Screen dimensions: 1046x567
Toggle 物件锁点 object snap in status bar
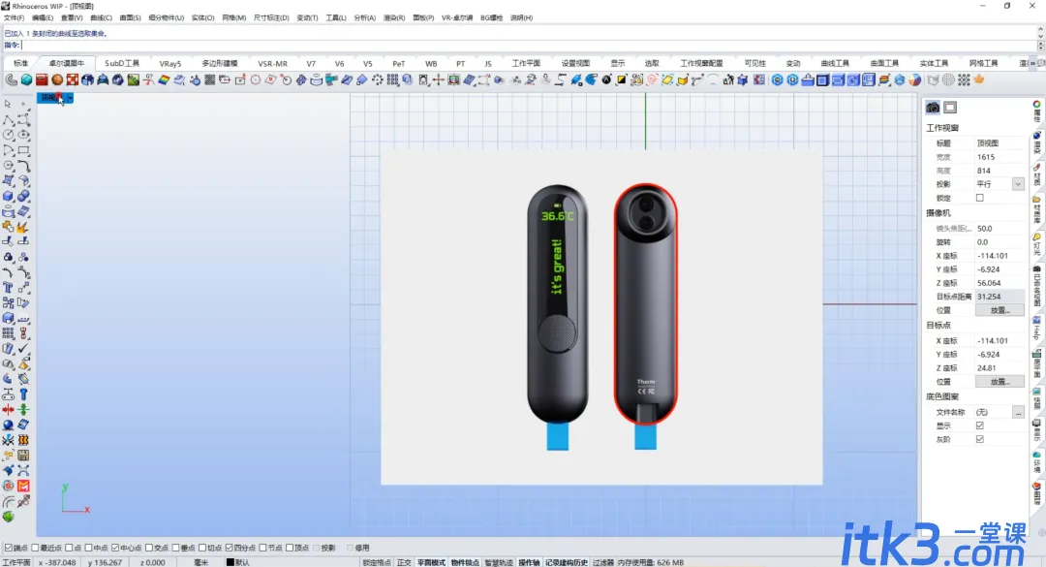tap(465, 562)
